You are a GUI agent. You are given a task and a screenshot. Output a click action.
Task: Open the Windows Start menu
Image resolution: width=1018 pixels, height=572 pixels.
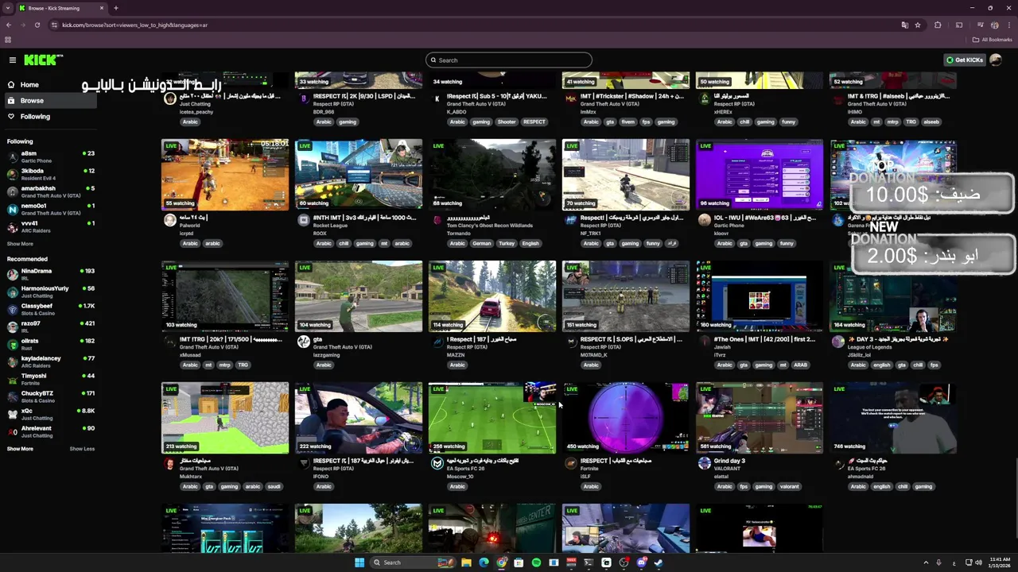click(359, 562)
